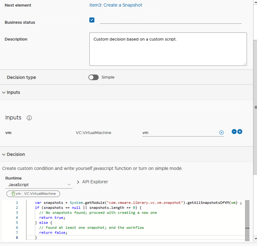Click the page scrollbar down arrow
This screenshot has width=257, height=246.
[x=255, y=239]
